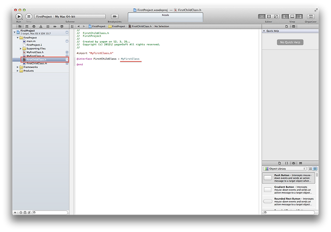Stop the running build

[29, 17]
